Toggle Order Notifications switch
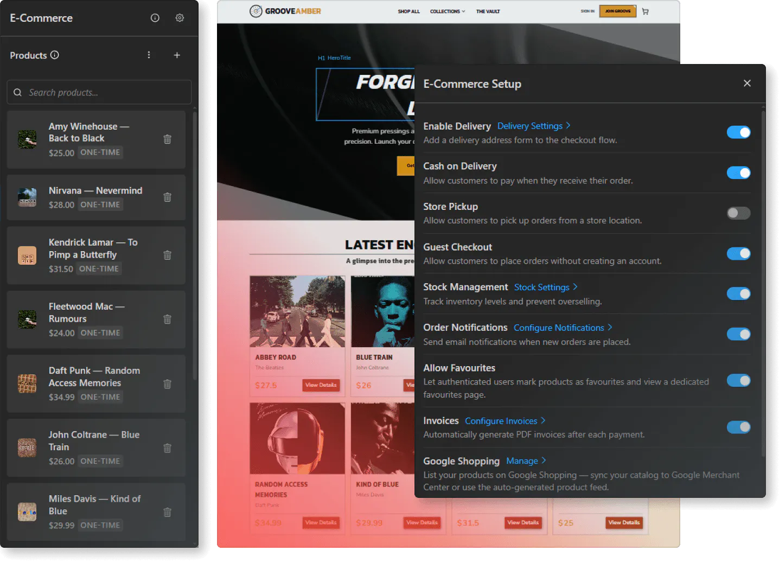The image size is (779, 563). (x=738, y=334)
